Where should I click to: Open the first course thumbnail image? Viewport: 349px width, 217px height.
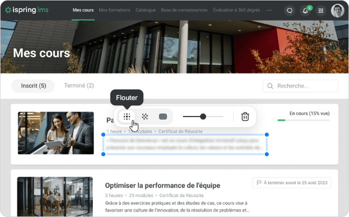(56, 133)
